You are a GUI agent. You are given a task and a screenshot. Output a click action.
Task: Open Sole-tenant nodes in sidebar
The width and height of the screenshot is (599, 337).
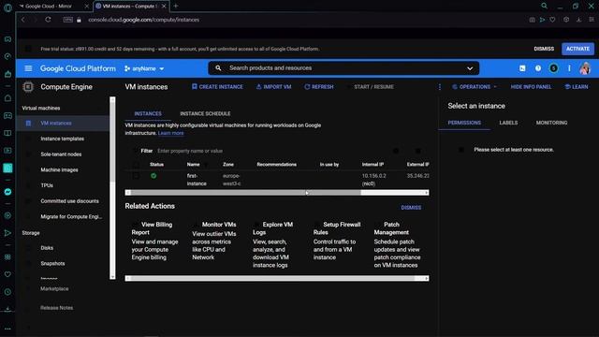pyautogui.click(x=61, y=154)
